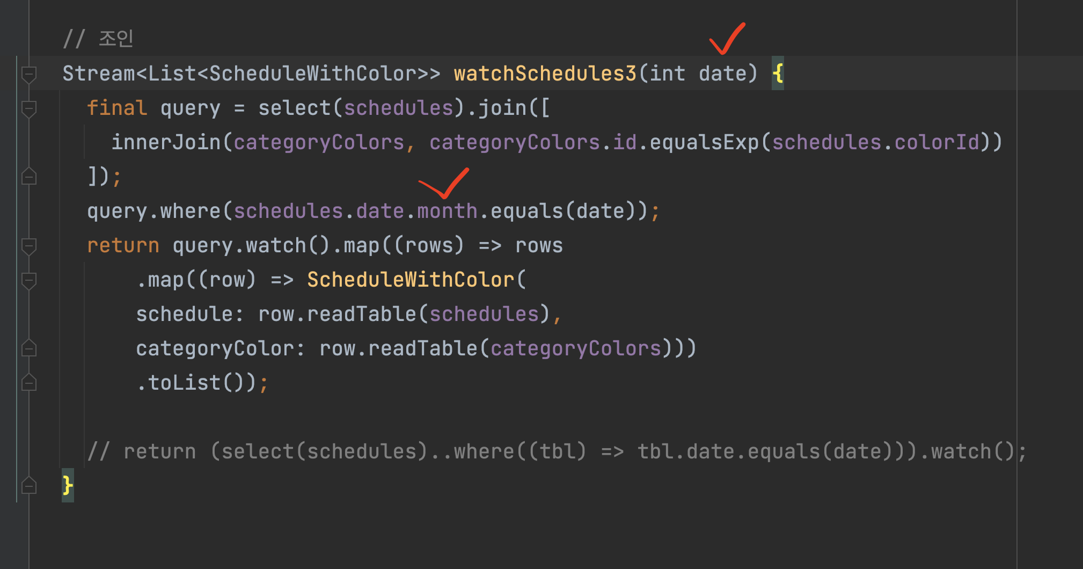
Task: Select the 'month' property in where clause
Action: [x=447, y=211]
